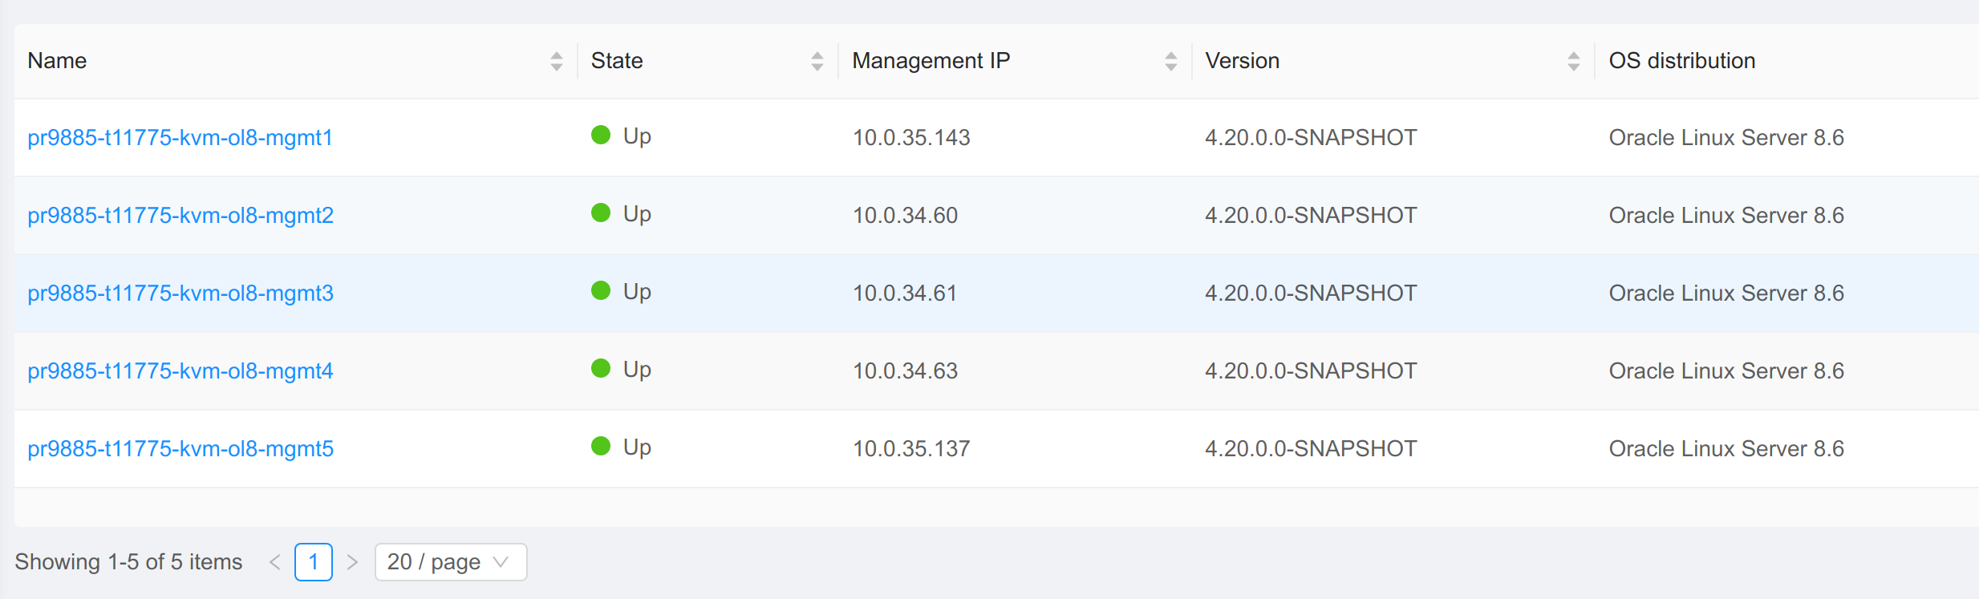Open the 20 / page dropdown
1979x599 pixels.
coord(450,562)
